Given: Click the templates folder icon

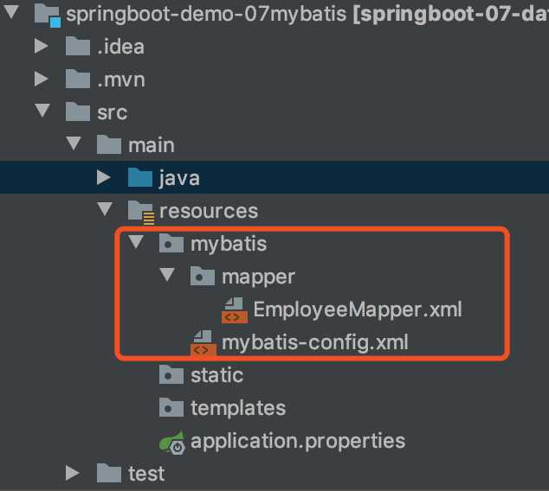Looking at the screenshot, I should pyautogui.click(x=171, y=407).
